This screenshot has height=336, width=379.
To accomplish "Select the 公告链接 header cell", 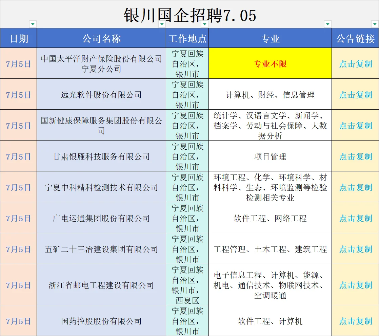I will click(x=355, y=38).
